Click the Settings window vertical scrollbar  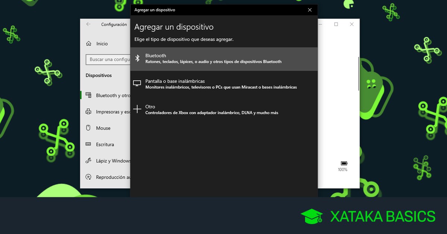(x=358, y=74)
